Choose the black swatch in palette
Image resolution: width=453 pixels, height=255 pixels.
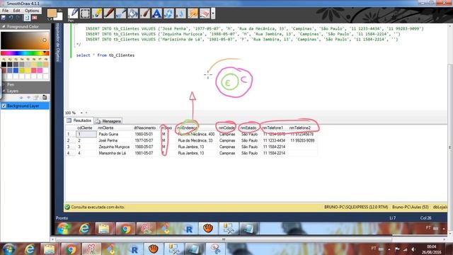(4, 64)
